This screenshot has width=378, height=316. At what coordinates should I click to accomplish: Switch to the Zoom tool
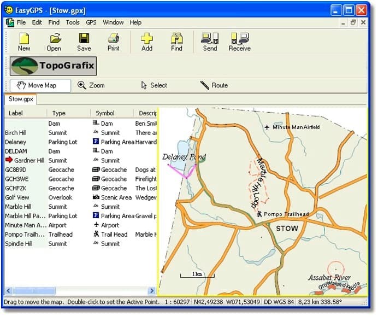(x=91, y=85)
